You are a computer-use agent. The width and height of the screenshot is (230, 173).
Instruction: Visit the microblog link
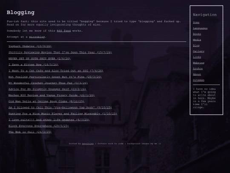pos(37,37)
